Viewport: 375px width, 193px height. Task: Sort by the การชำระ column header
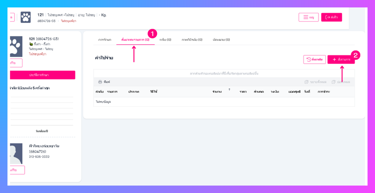[324, 92]
